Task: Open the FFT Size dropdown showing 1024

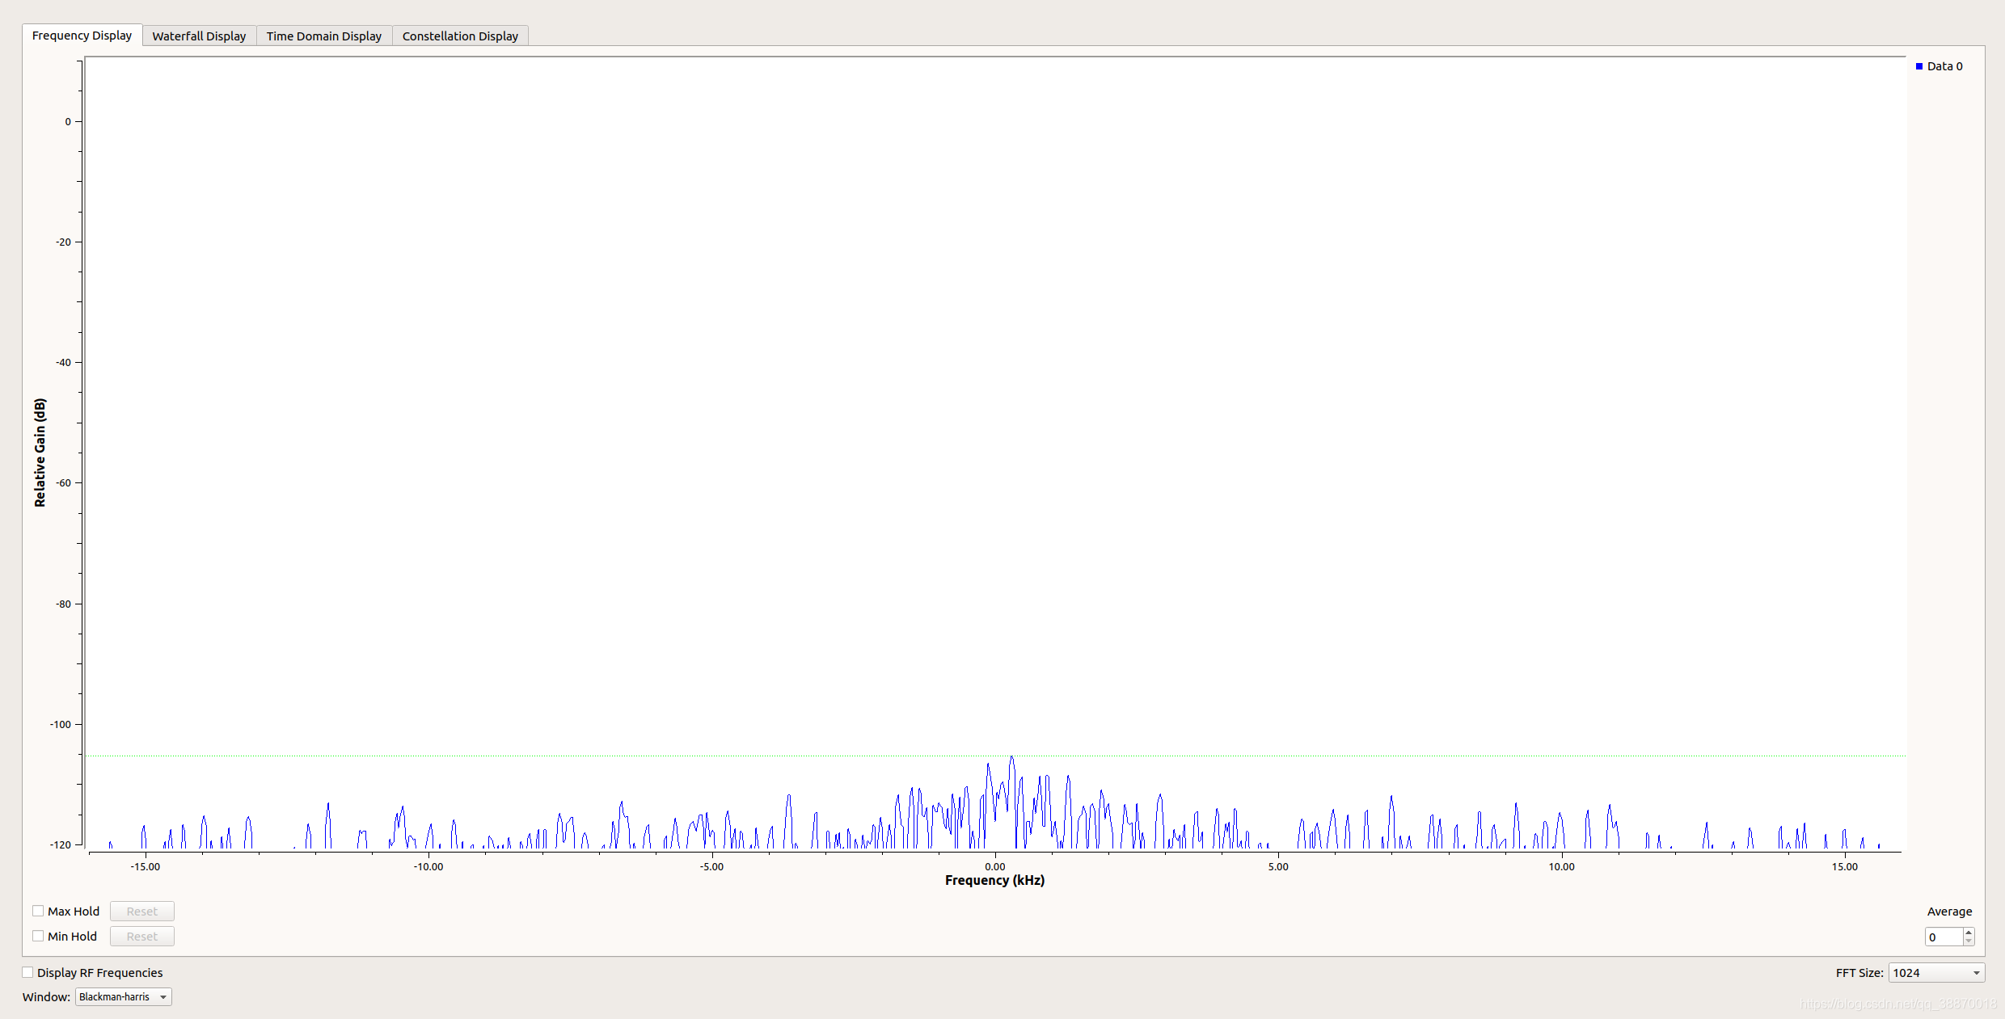Action: click(1936, 973)
